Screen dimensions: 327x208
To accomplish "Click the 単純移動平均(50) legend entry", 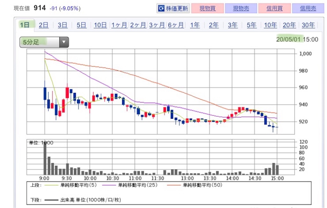I will click(202, 185).
